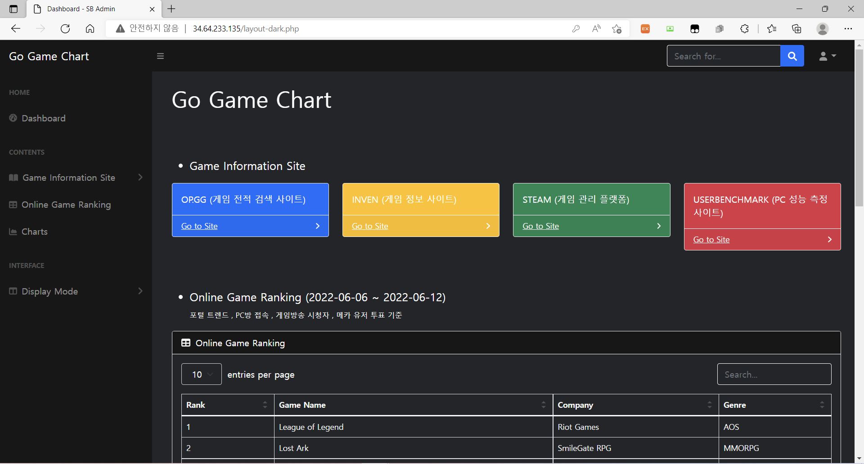Click the book icon beside Game Information Site
Screen dimensions: 864x464
click(x=13, y=178)
